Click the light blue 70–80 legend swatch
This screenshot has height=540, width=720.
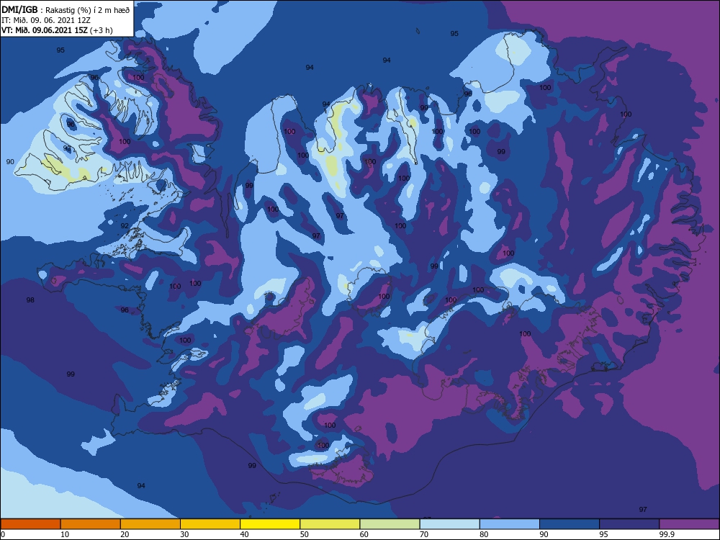tap(450, 524)
